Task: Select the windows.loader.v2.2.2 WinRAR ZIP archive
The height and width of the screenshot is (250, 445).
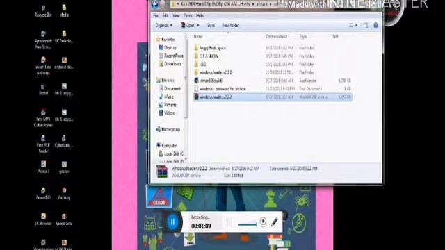Action: click(273, 97)
